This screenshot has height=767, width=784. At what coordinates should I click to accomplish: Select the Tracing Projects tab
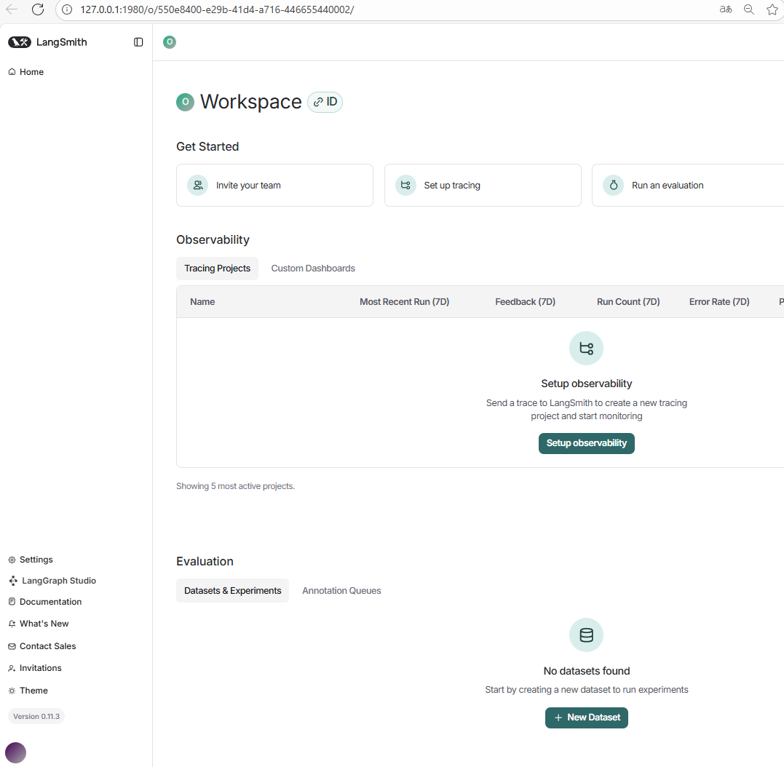click(217, 269)
